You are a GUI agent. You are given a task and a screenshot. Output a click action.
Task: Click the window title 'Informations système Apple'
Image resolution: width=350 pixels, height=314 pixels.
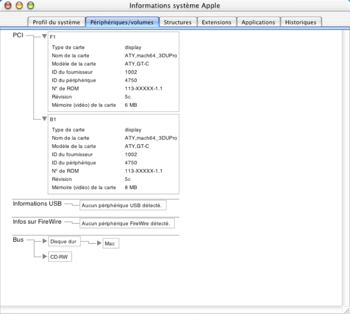click(175, 5)
